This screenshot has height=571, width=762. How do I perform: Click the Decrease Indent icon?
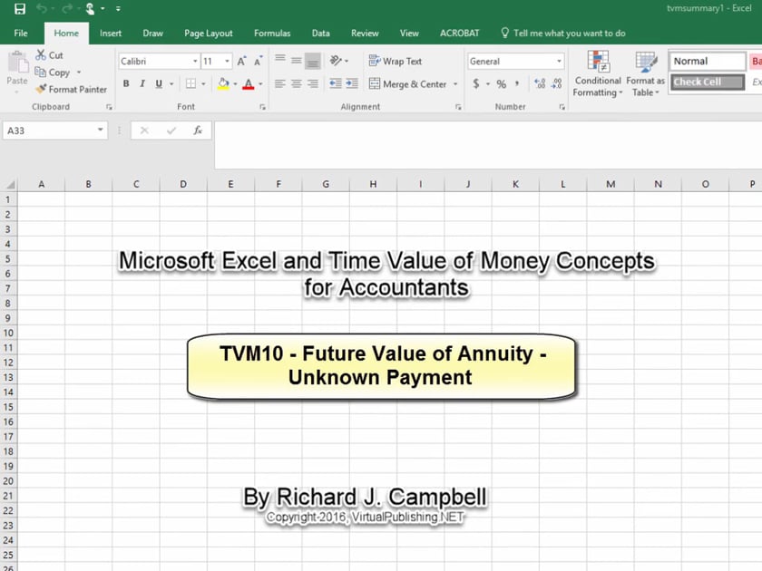(336, 83)
